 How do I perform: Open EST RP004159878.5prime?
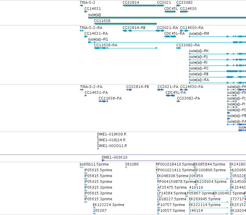(x=176, y=182)
